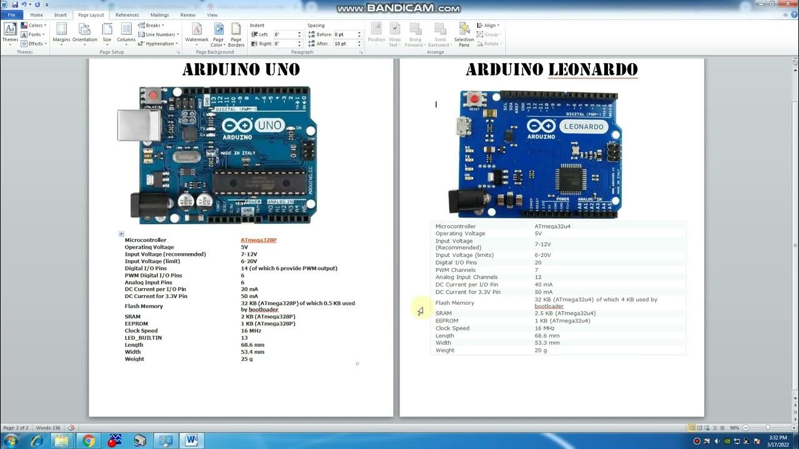The image size is (799, 449).
Task: Click the 'ATmega32u4' Microcontroller cell
Action: pyautogui.click(x=552, y=226)
